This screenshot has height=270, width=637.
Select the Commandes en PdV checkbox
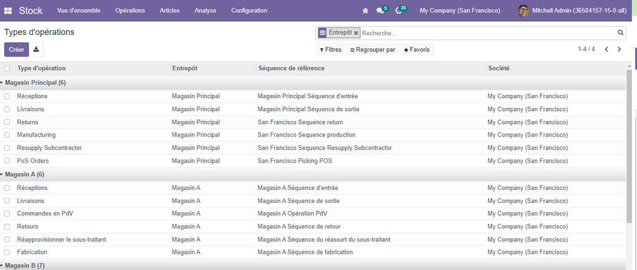[7, 214]
